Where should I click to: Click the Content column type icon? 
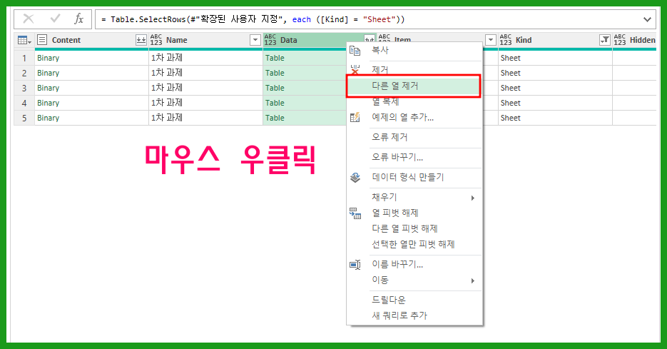click(x=42, y=40)
